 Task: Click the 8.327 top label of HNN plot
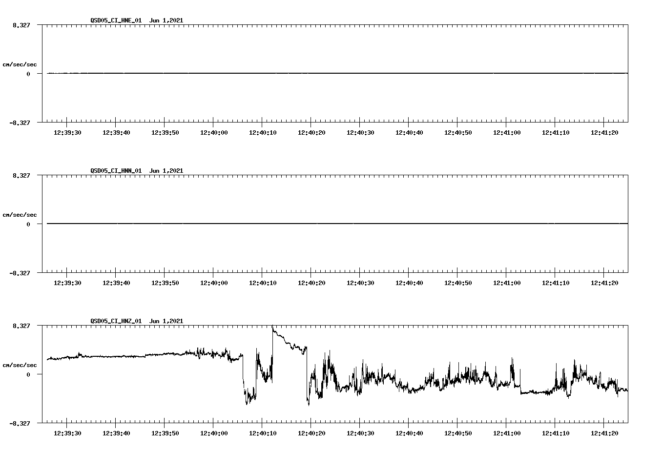point(21,175)
